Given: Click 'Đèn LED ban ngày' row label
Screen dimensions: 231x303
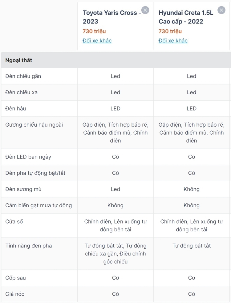Looking at the screenshot, I should coord(28,157).
